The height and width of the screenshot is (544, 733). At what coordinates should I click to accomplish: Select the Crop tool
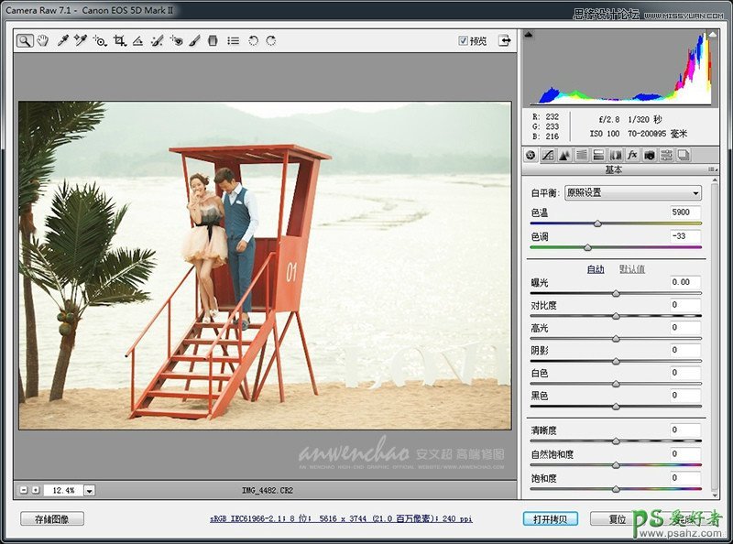click(x=119, y=41)
